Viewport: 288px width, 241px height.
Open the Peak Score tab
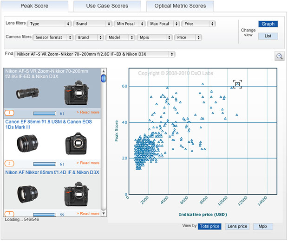coord(34,6)
